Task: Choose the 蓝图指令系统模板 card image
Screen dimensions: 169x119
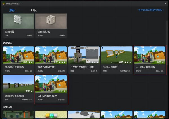Action: pos(18,84)
